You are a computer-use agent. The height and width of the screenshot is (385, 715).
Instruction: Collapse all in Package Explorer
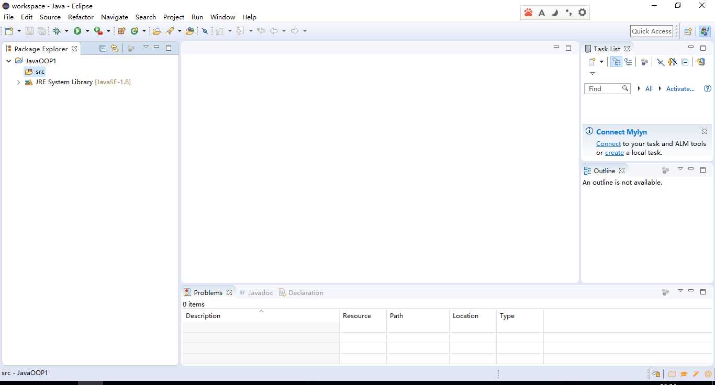[103, 49]
